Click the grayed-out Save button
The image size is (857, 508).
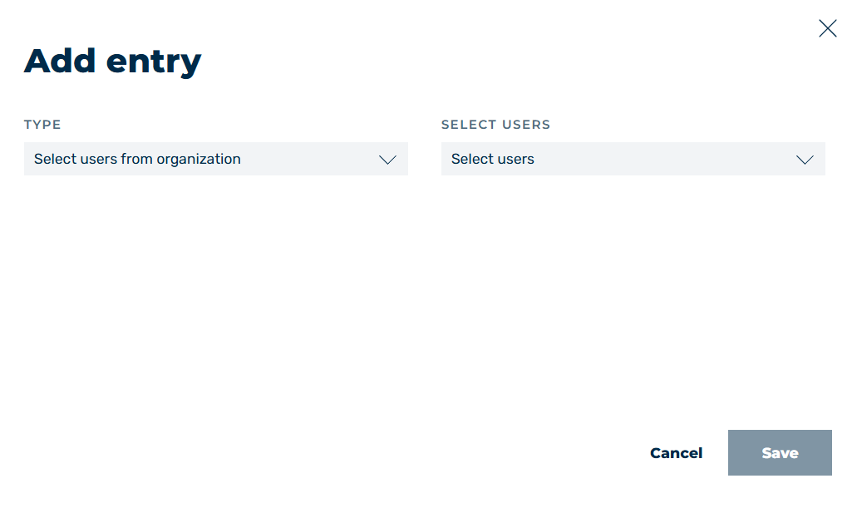pos(780,453)
